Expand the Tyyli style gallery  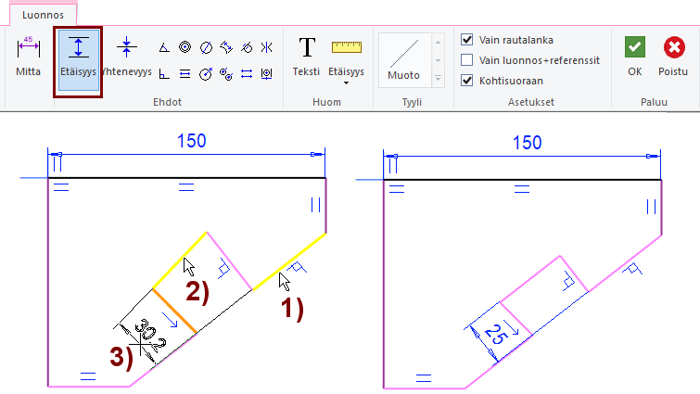click(x=438, y=79)
